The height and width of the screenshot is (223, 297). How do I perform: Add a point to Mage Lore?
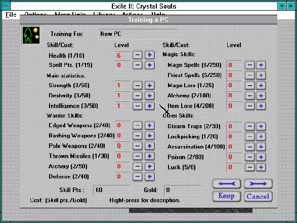[261, 86]
